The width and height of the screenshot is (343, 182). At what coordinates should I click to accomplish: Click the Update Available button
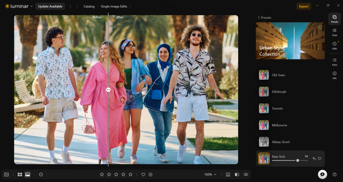[x=50, y=6]
